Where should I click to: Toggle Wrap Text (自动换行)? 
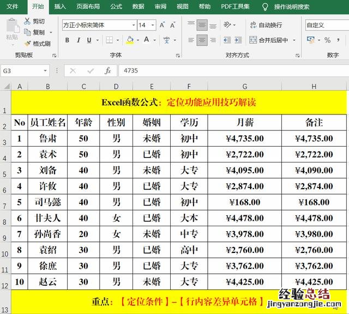[x=266, y=25]
